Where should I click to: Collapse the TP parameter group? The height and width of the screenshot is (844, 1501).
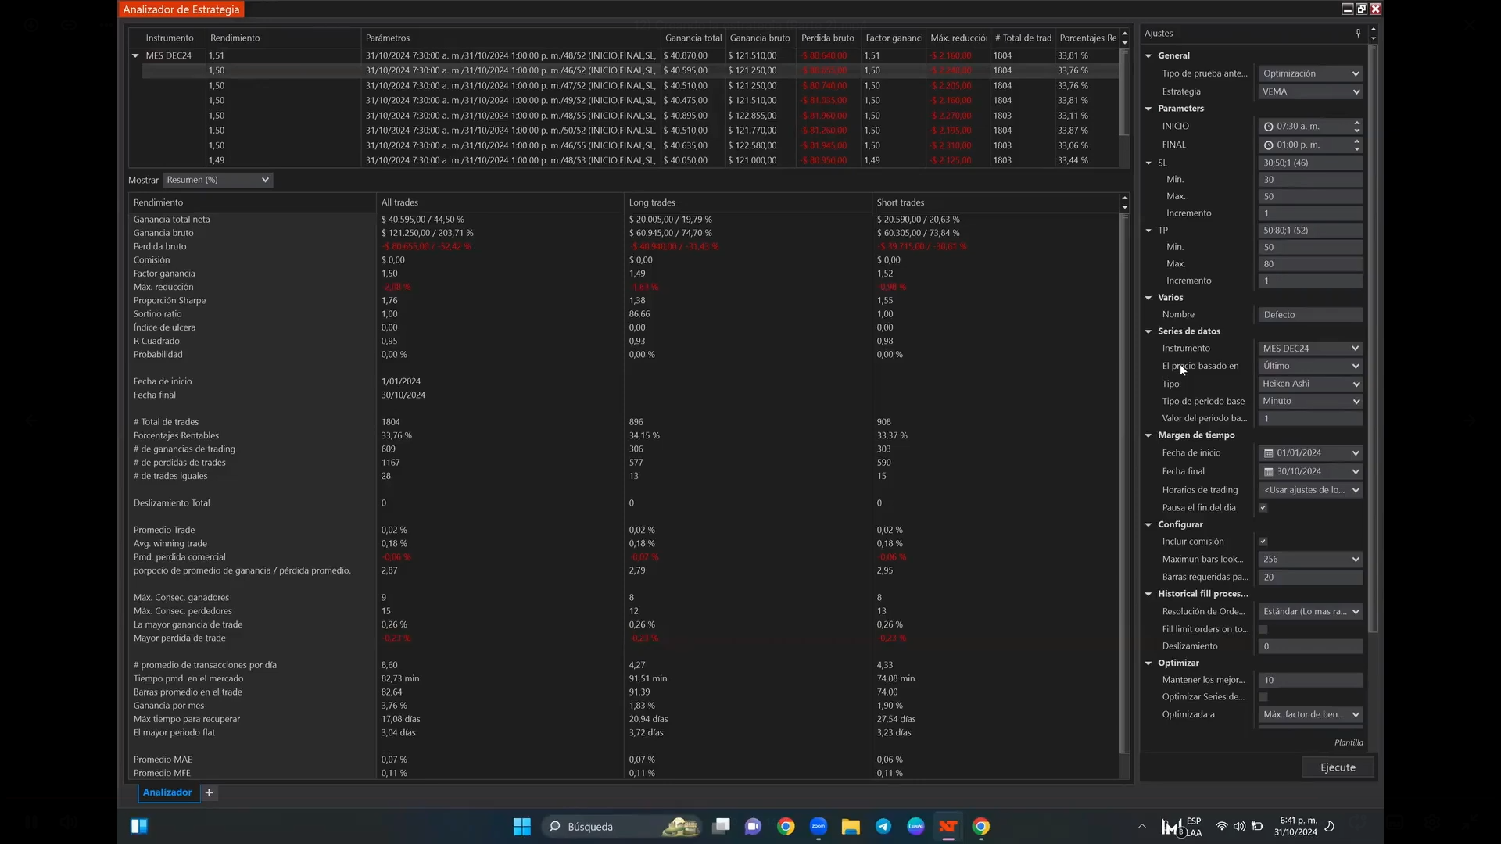[x=1148, y=231]
